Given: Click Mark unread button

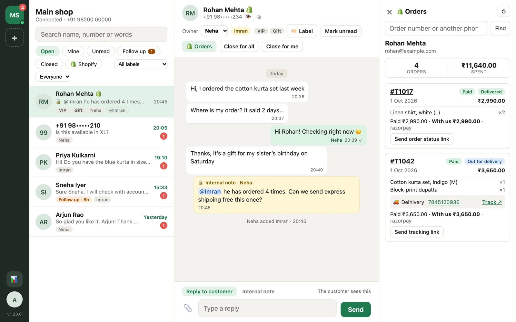Looking at the screenshot, I should point(341,31).
